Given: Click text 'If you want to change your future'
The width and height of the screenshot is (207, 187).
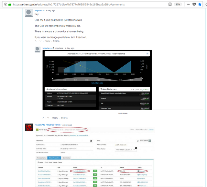Looking at the screenshot, I should click(x=52, y=38).
